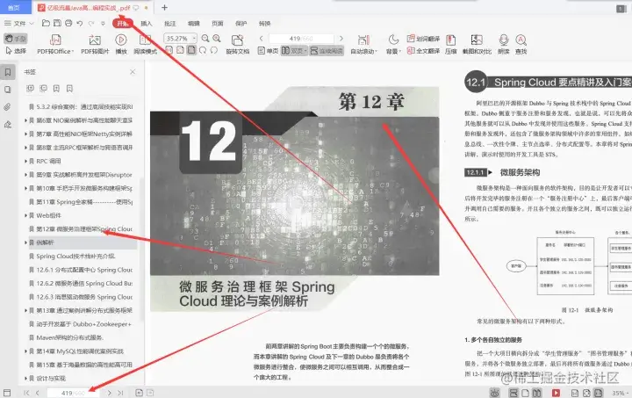
Task: Open 截图和对比 screenshot and compare
Action: [477, 44]
